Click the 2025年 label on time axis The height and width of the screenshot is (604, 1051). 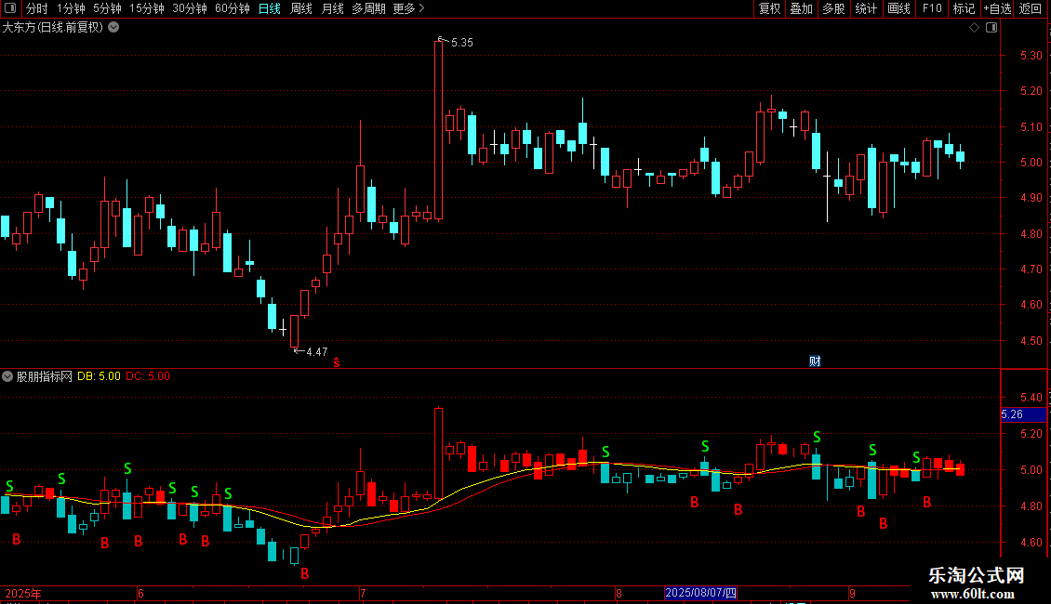click(x=23, y=593)
